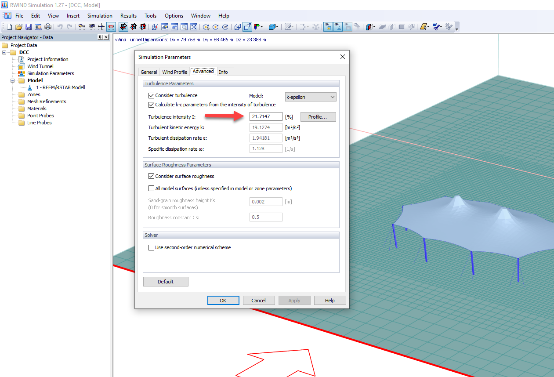The image size is (554, 377).
Task: Pin the Project Navigator panel
Action: [100, 37]
